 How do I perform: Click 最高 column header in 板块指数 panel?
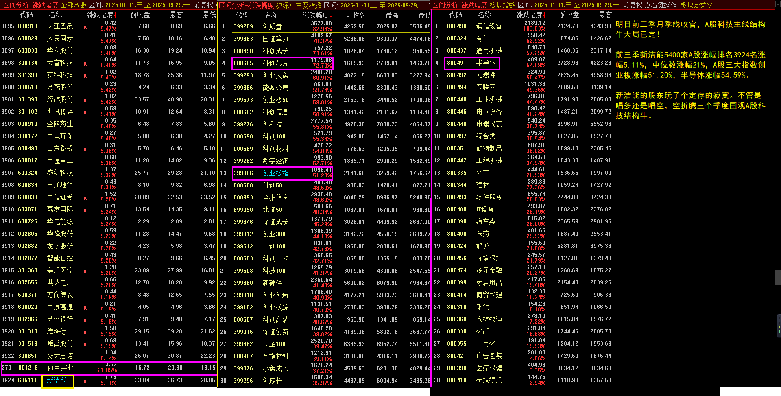(605, 15)
